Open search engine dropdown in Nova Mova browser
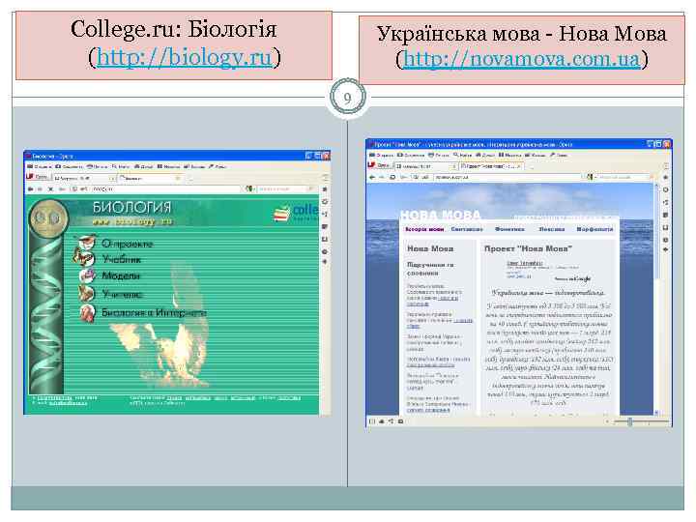696x522 pixels. tap(591, 177)
